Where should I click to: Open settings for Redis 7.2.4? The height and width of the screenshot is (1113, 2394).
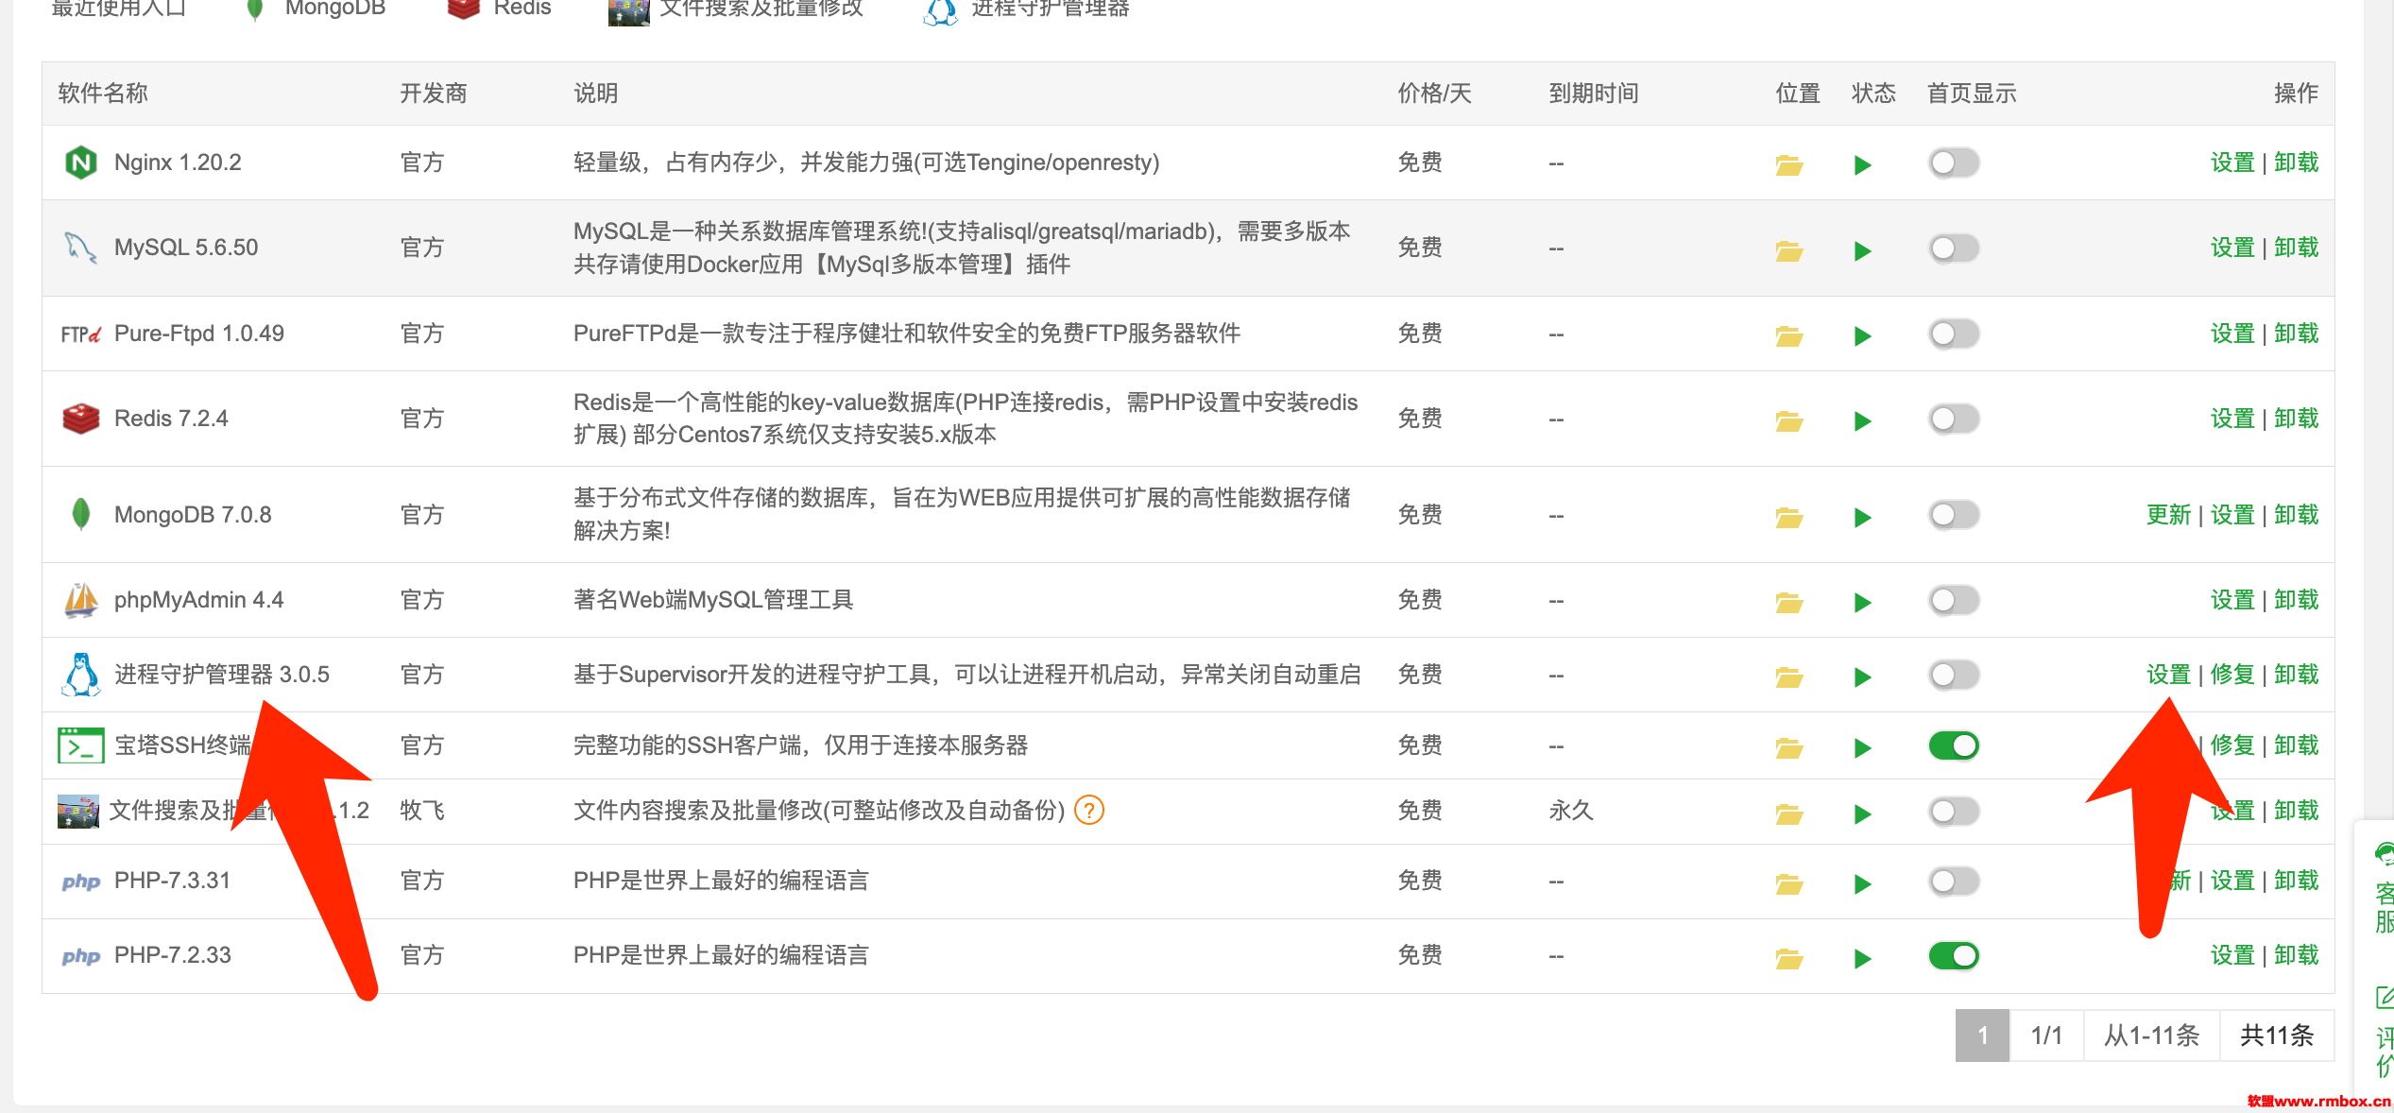(2232, 419)
